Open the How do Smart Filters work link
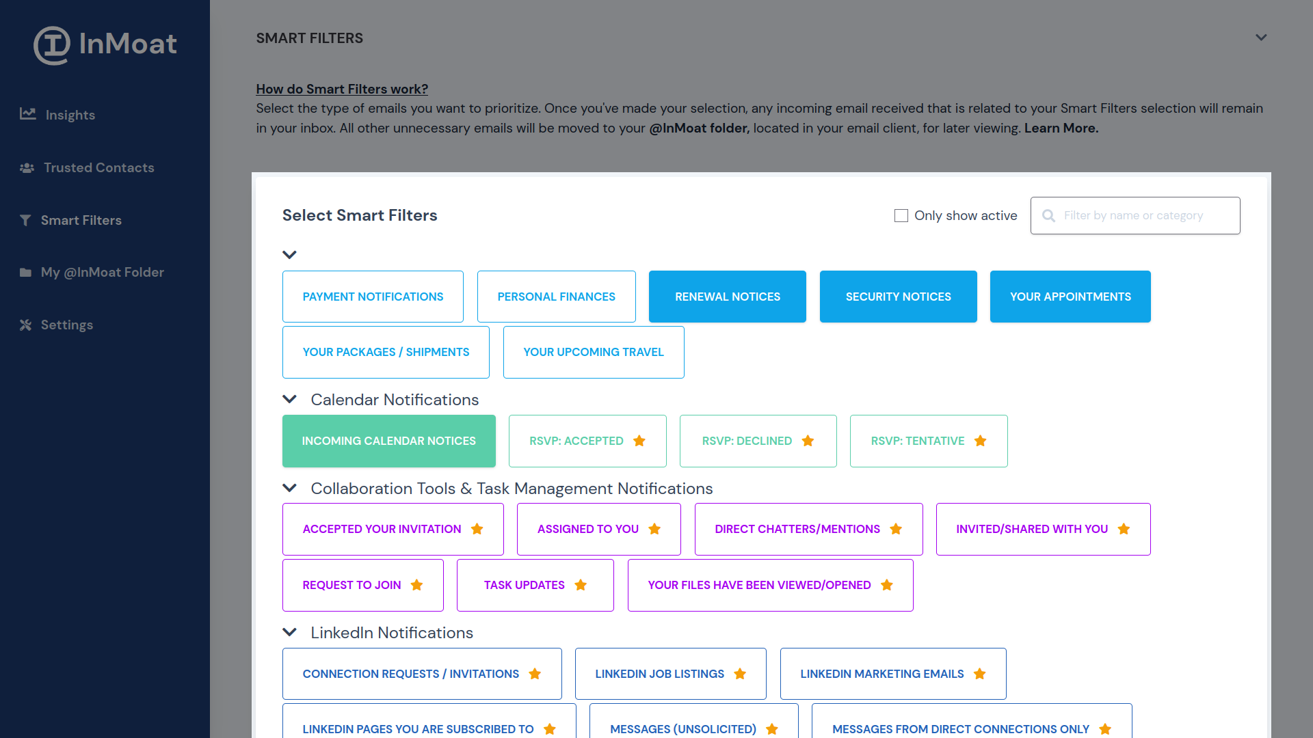This screenshot has width=1313, height=738. [x=342, y=89]
